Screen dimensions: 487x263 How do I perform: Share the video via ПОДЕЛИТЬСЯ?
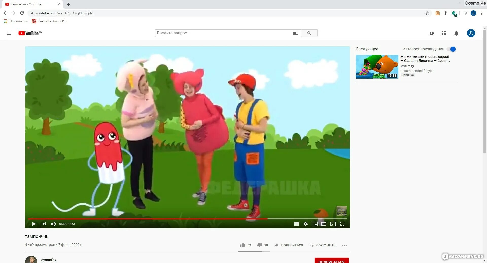pyautogui.click(x=289, y=245)
